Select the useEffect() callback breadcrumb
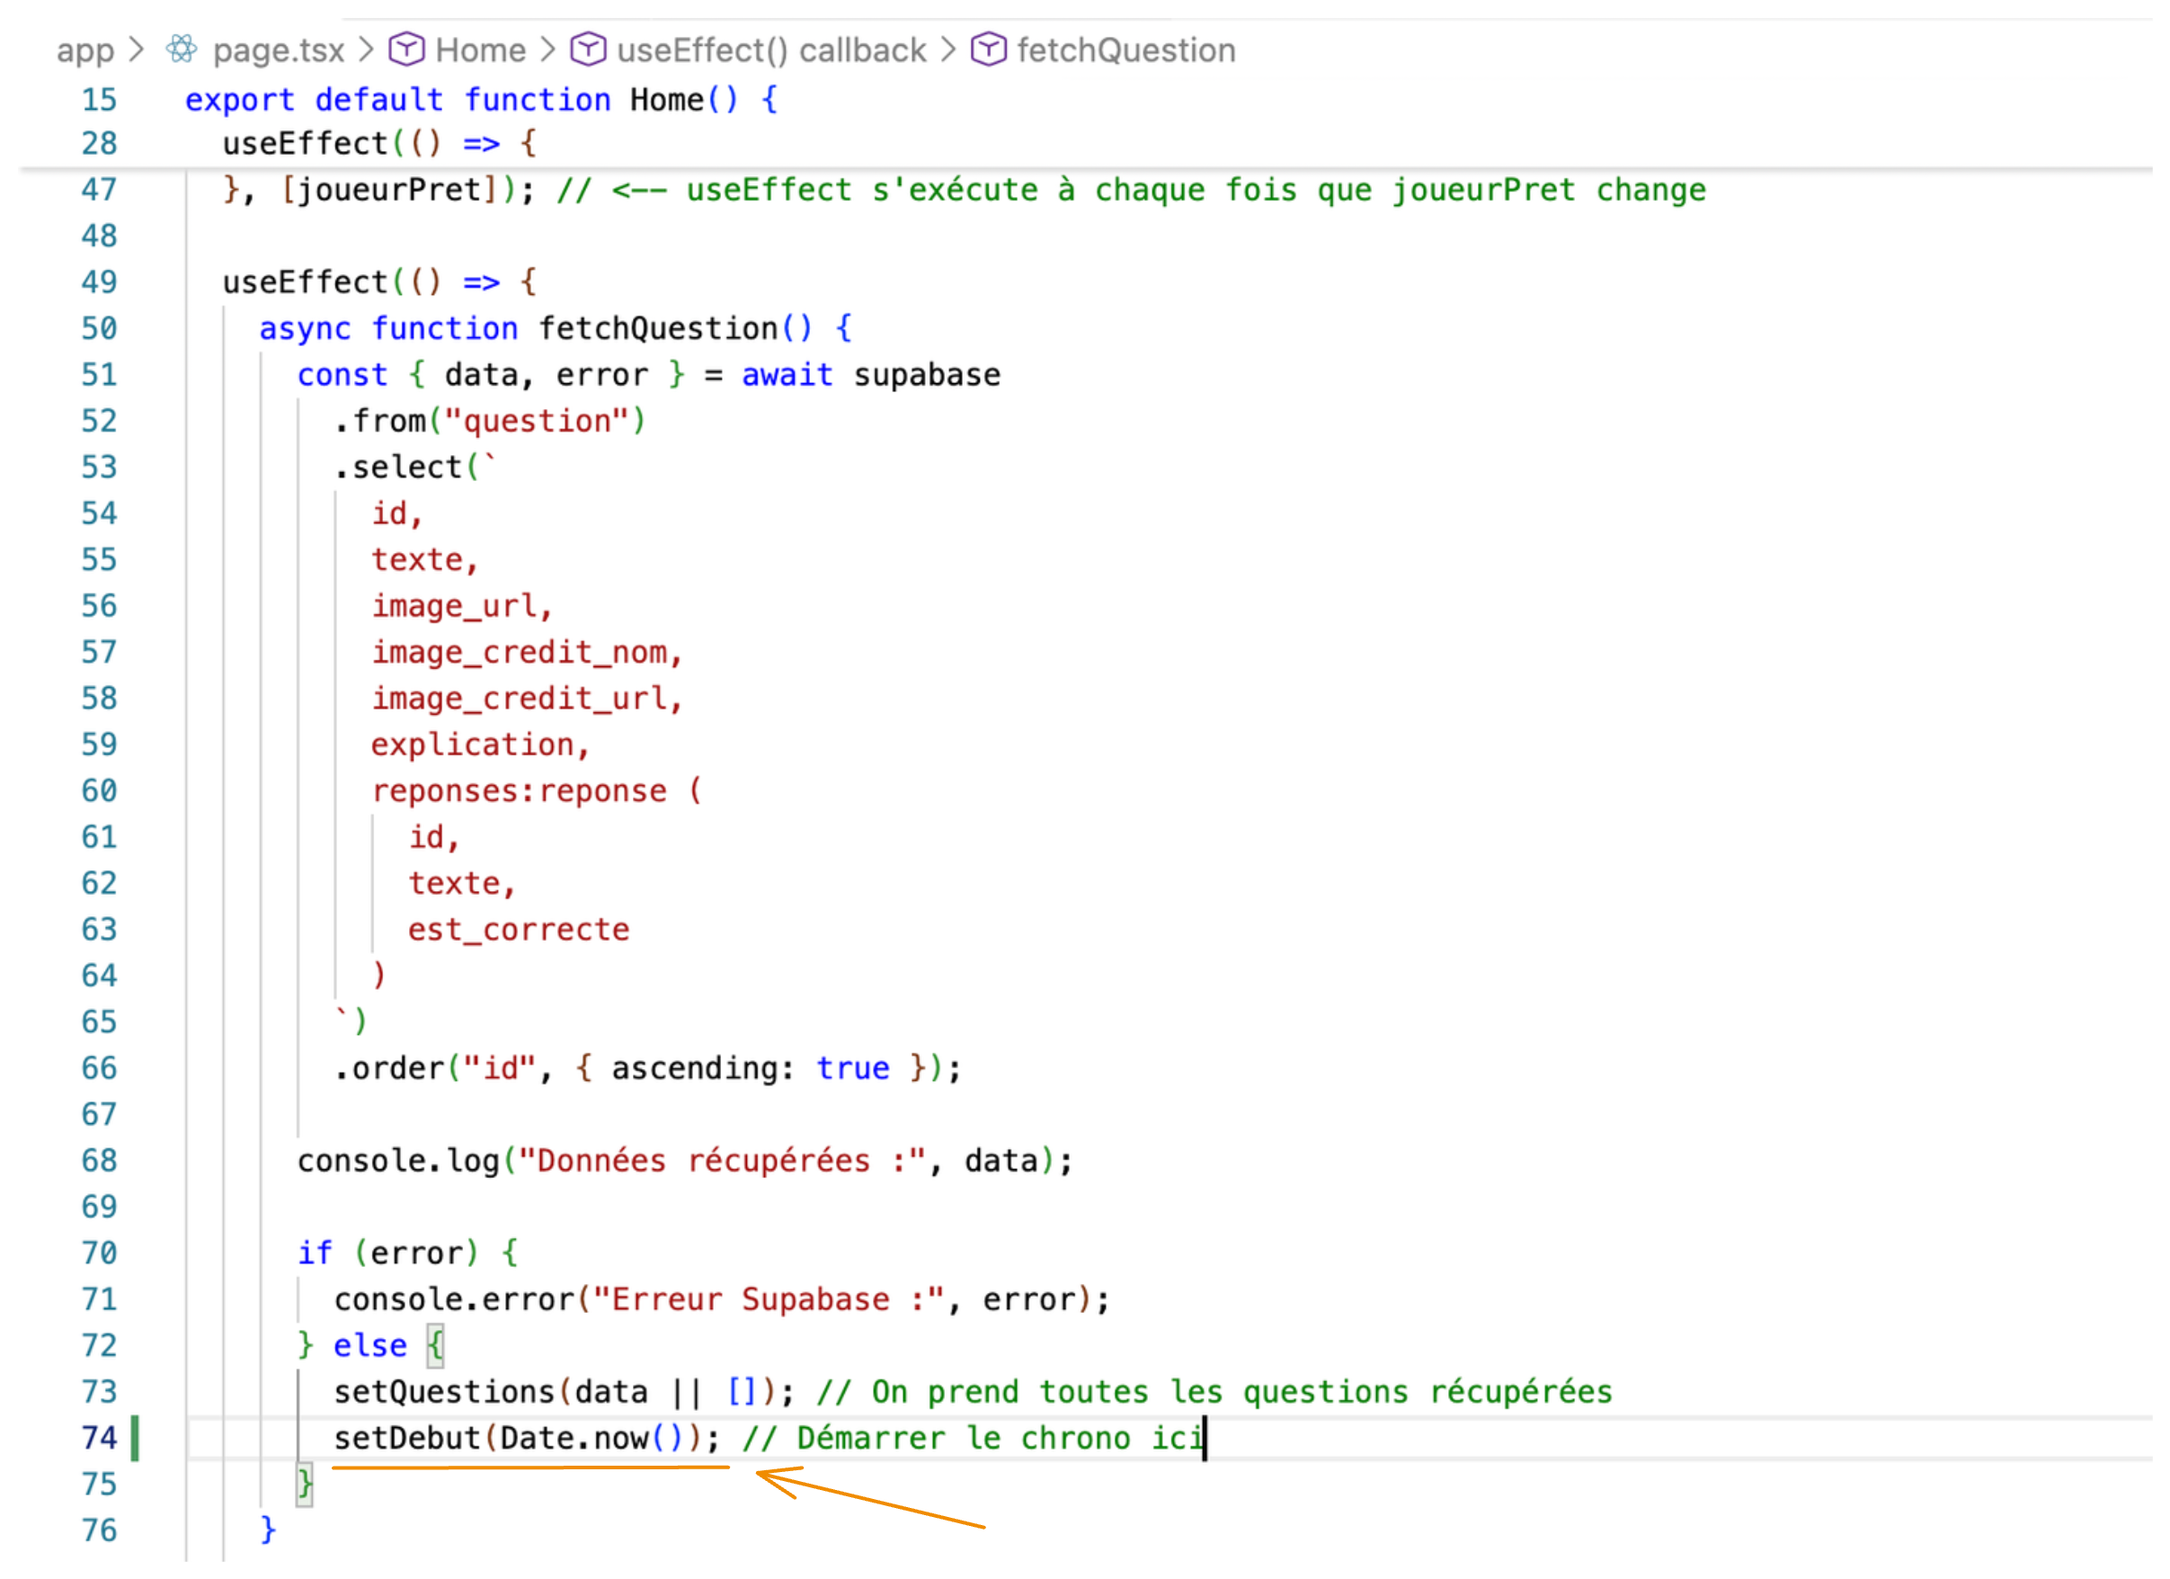Image resolution: width=2170 pixels, height=1579 pixels. pyautogui.click(x=774, y=49)
